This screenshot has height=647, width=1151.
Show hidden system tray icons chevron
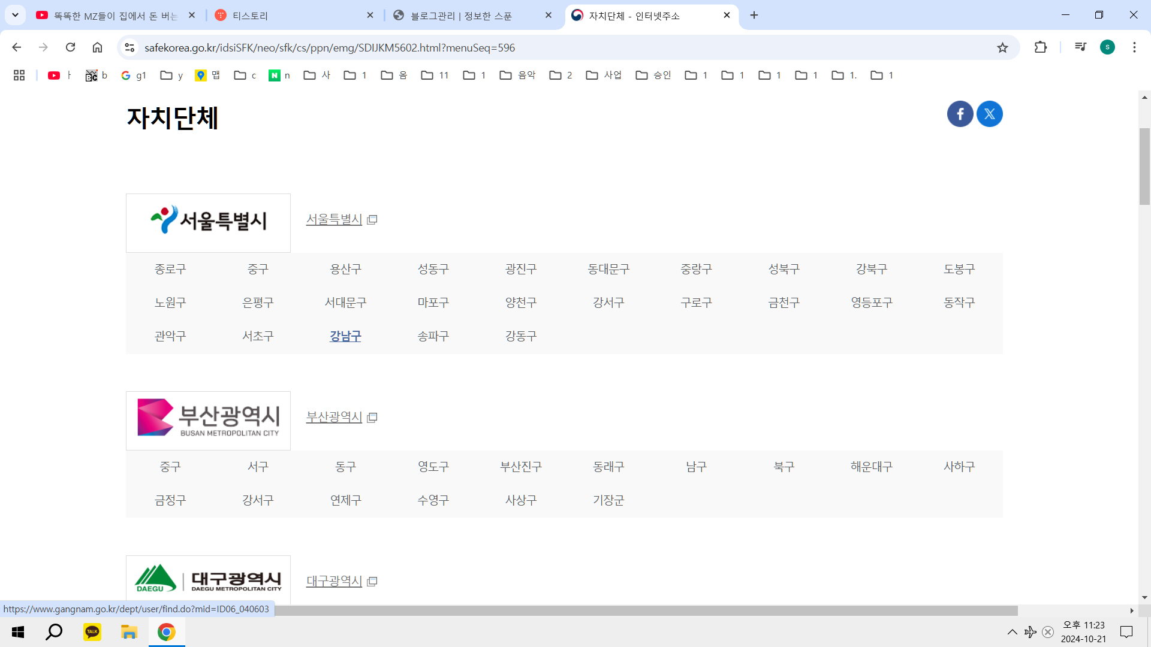tap(1012, 632)
